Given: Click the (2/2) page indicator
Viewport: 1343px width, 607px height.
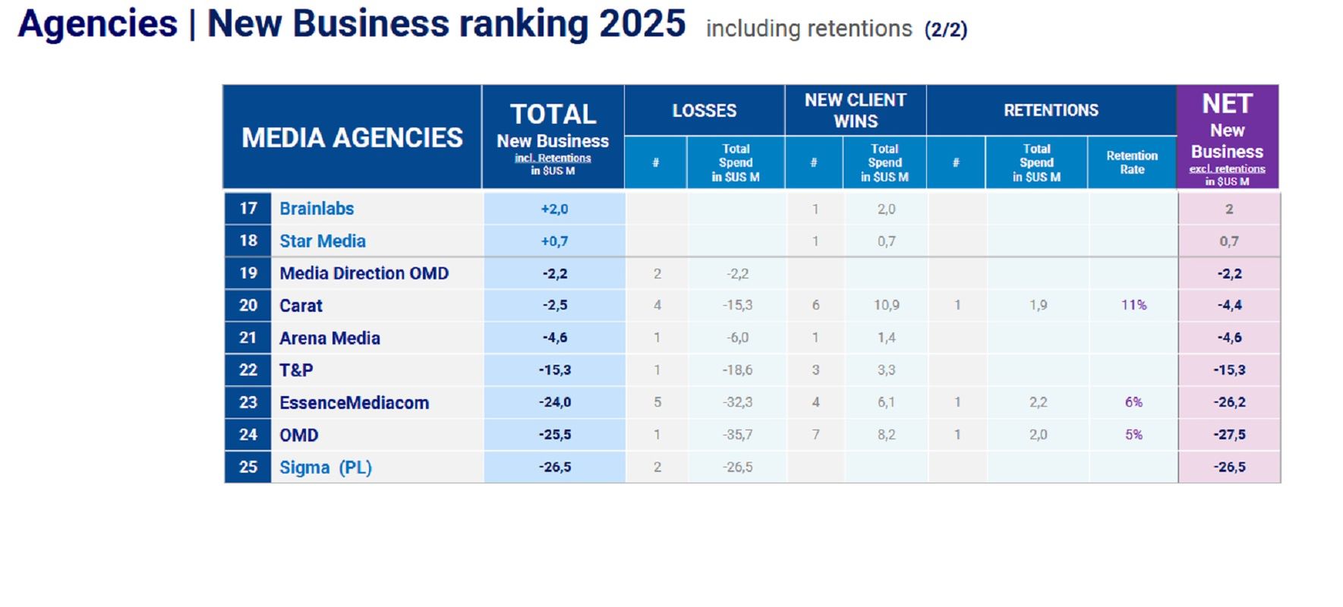Looking at the screenshot, I should [945, 30].
